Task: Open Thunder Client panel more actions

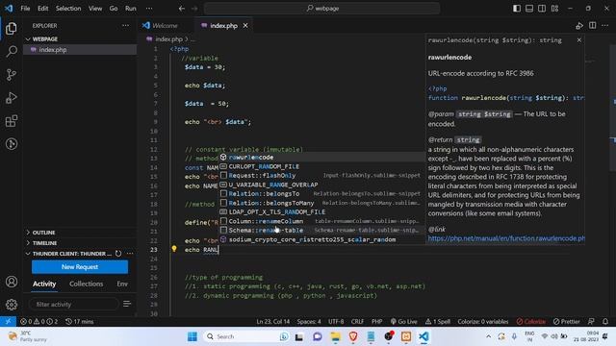Action: coord(130,254)
